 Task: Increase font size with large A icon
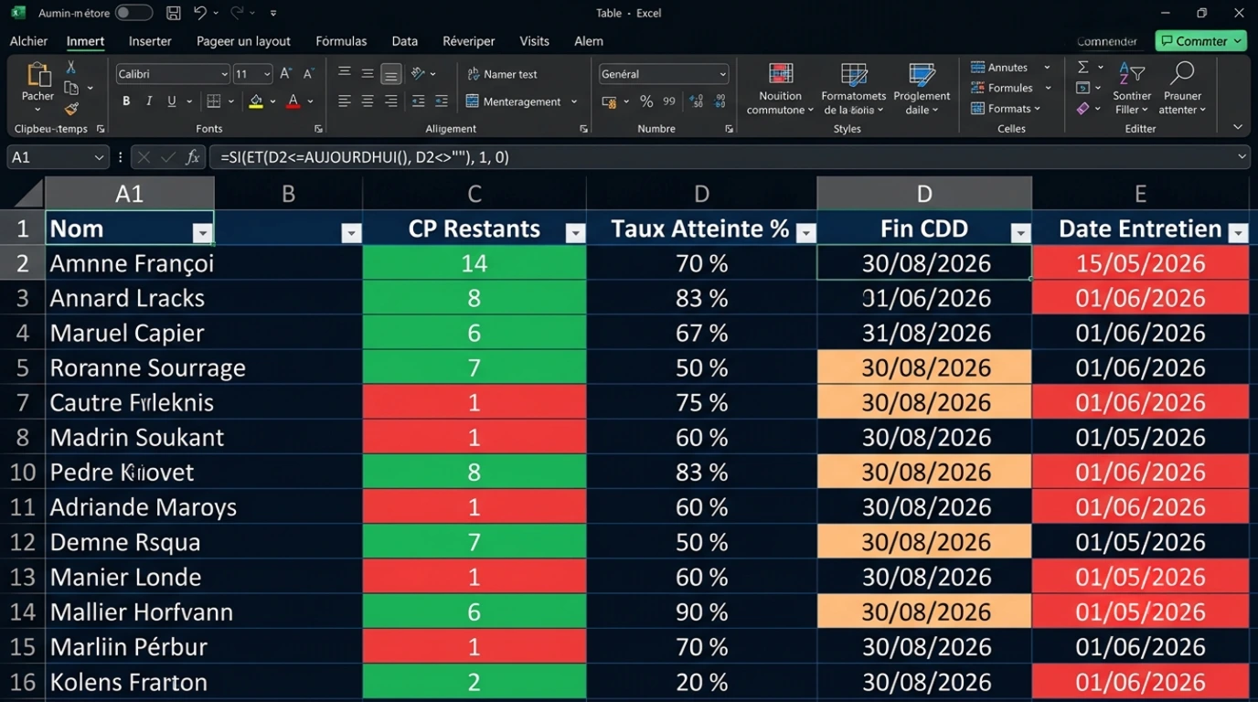click(286, 74)
